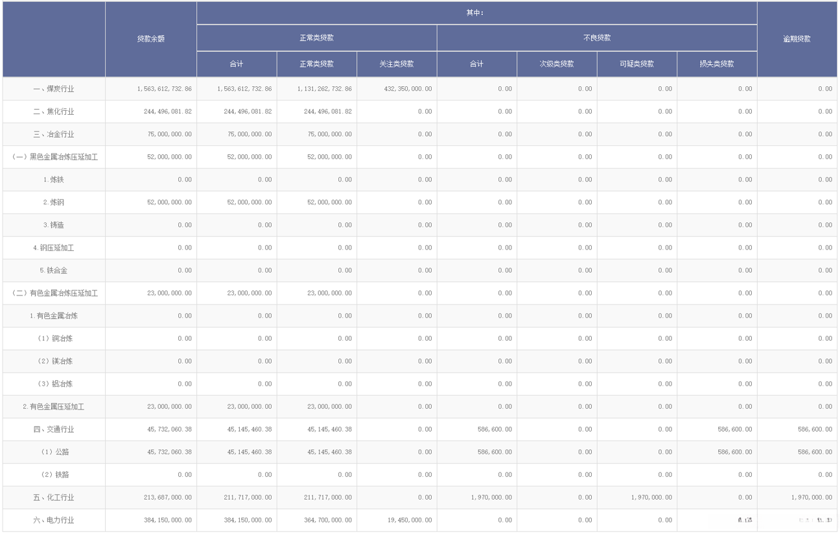Click the row label (2)铁路
The width and height of the screenshot is (840, 534).
click(54, 474)
